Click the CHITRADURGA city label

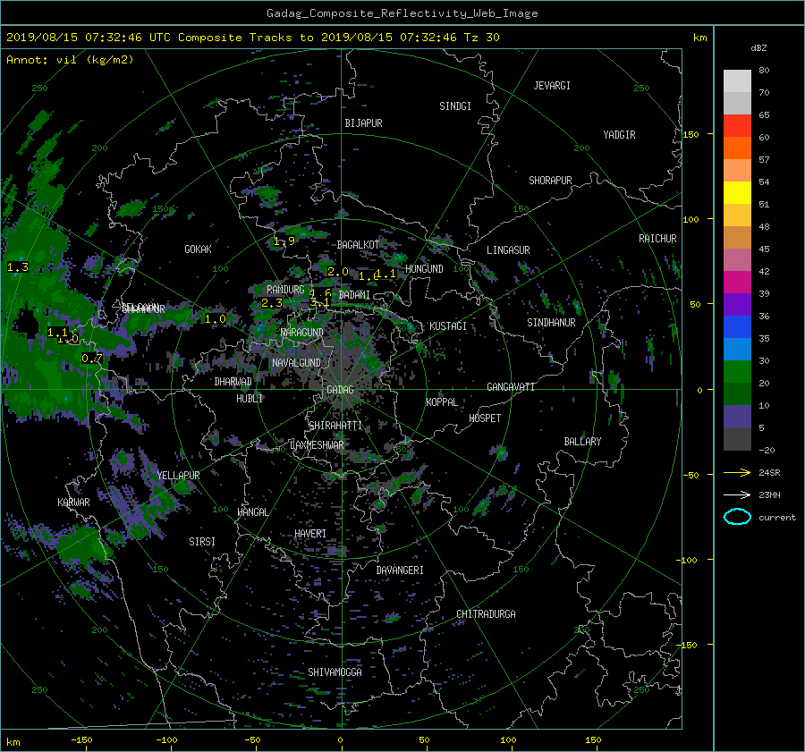coord(486,614)
